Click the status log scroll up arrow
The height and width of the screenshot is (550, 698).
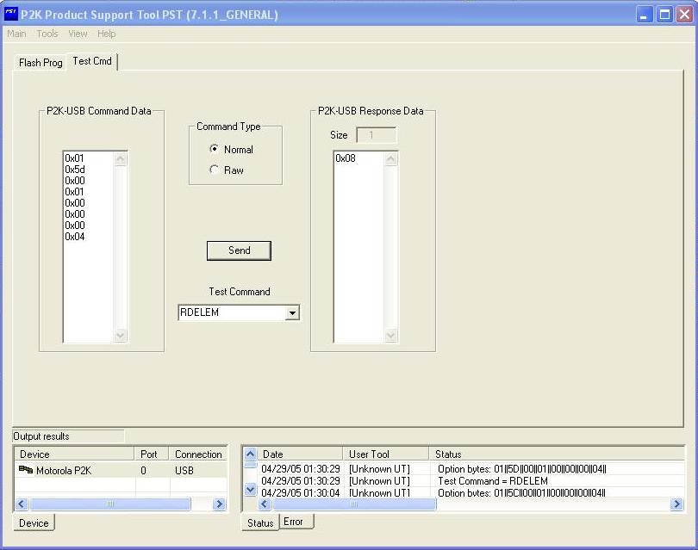[250, 454]
